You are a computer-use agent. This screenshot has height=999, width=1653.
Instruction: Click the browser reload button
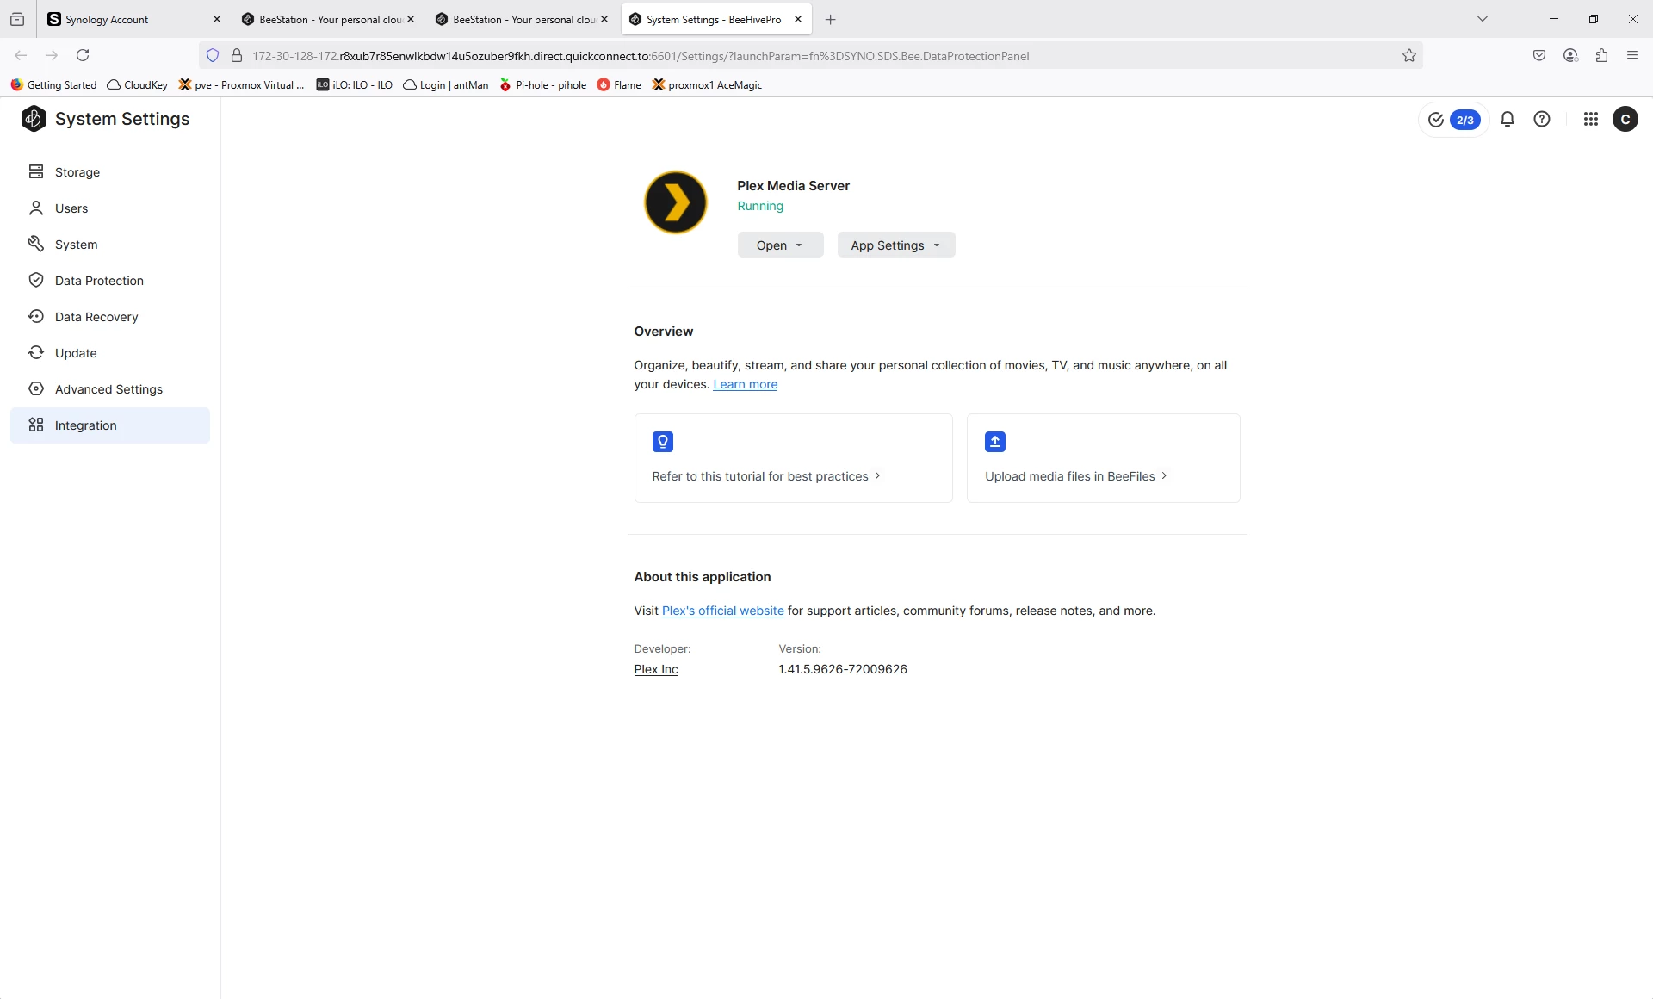[83, 55]
